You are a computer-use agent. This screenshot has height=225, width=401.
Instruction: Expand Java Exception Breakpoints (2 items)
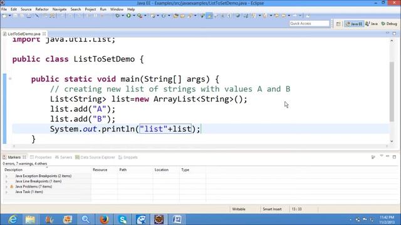6,176
